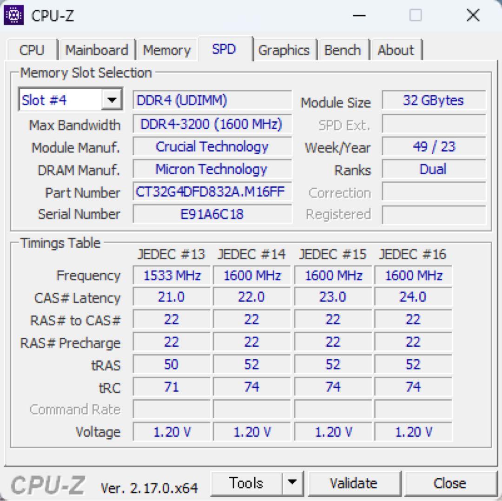Click the DRAM Manuf. Micron Technology field
Screen dimensions: 502x501
coord(211,169)
